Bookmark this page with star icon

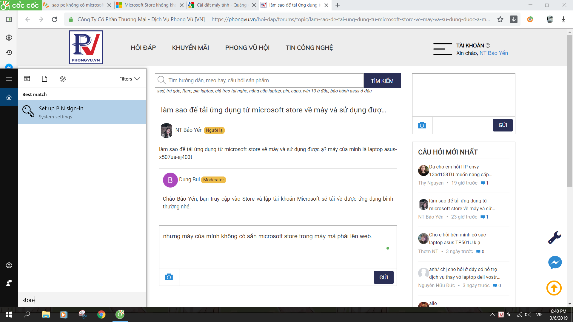[500, 19]
